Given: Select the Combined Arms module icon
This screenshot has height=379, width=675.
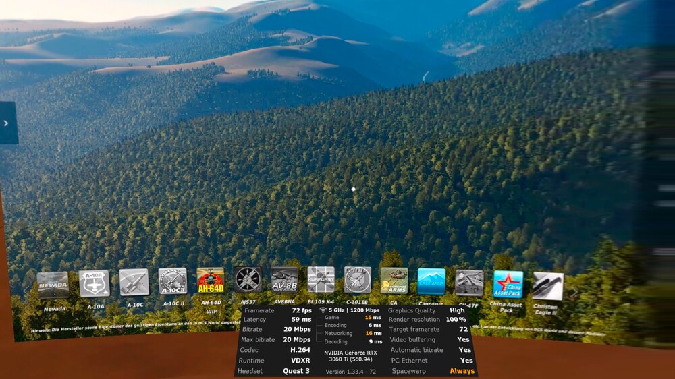Looking at the screenshot, I should tap(394, 281).
